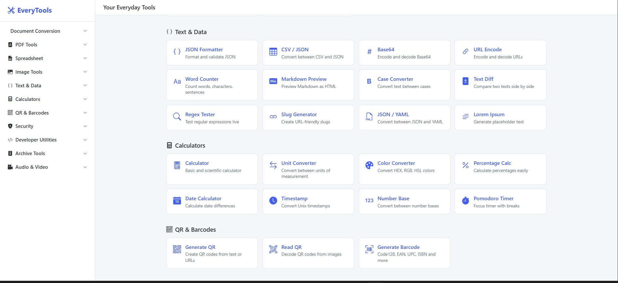618x283 pixels.
Task: Expand the Image Tools sidebar chevron
Action: tap(85, 72)
